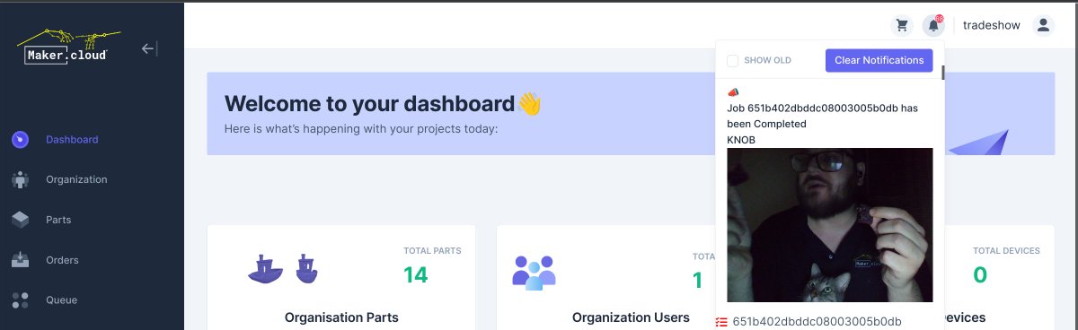The image size is (1078, 330).
Task: Open Orders menu item
Action: click(62, 260)
